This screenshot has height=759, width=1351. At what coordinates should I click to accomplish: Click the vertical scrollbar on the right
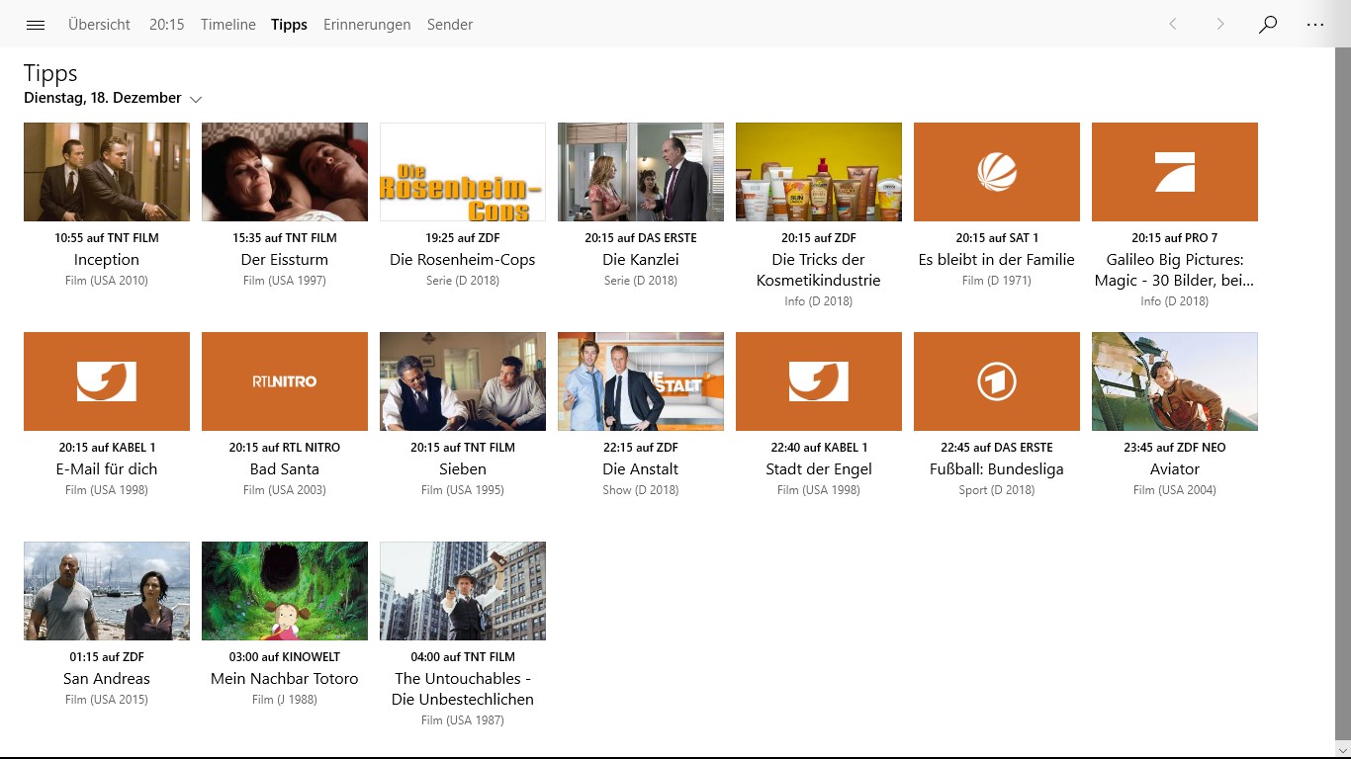tap(1343, 395)
